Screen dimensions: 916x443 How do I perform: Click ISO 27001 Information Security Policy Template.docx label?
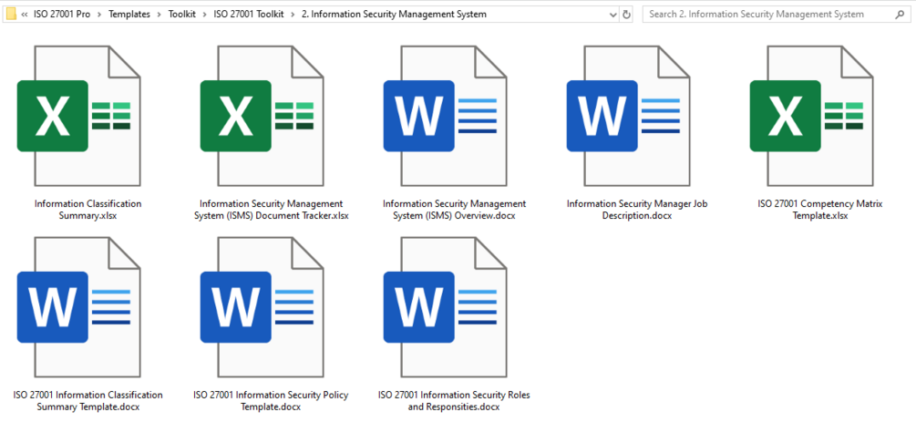(x=271, y=401)
